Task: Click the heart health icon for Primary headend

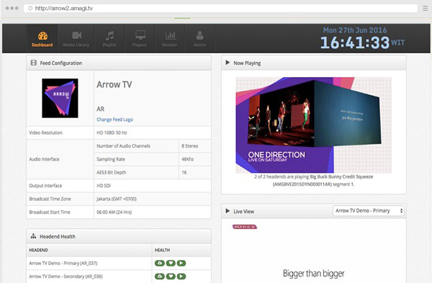Action: point(171,263)
